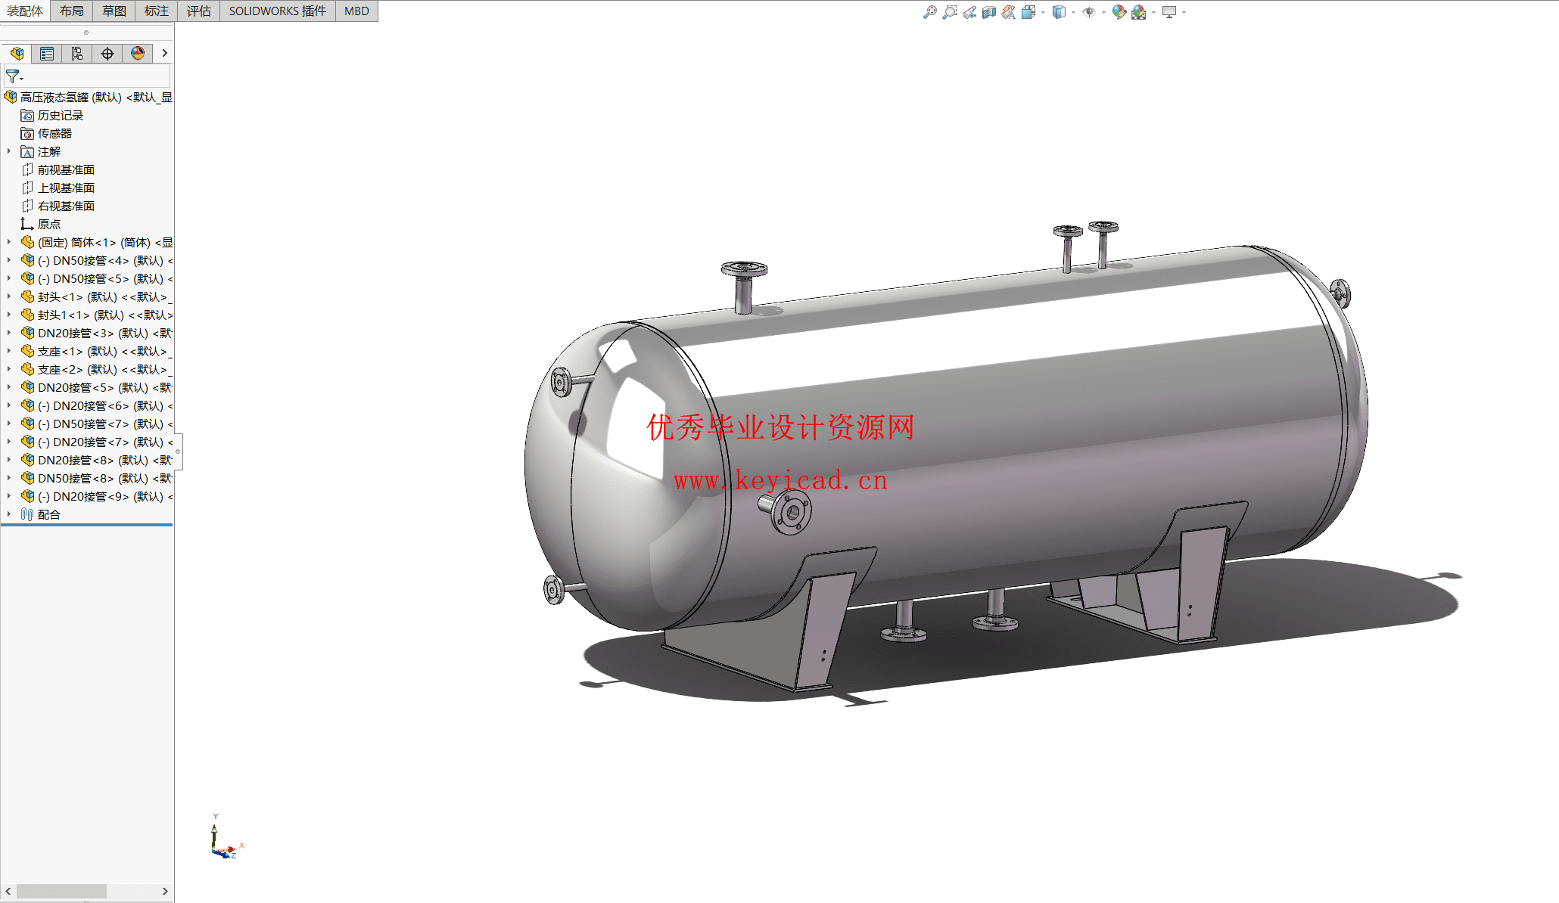Open the Apply Scene dropdown arrow

(x=1153, y=12)
